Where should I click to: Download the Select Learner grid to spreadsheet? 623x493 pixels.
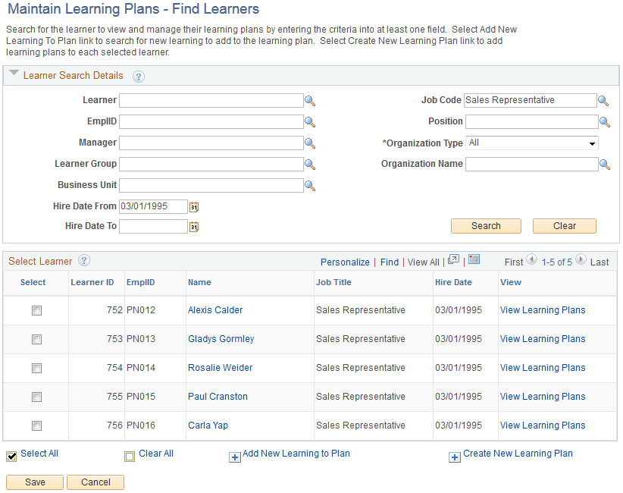point(474,261)
